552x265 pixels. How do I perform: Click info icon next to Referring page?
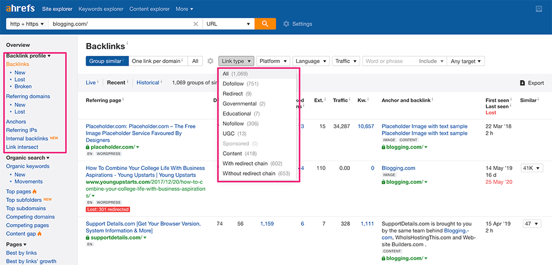123,99
